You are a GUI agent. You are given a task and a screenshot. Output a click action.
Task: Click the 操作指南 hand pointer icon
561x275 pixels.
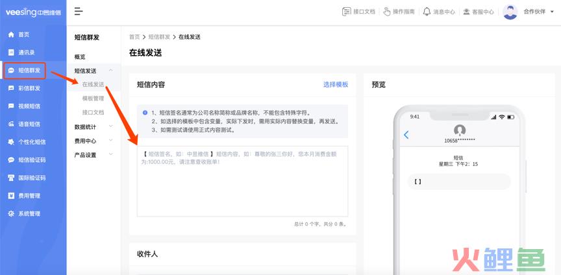point(387,12)
